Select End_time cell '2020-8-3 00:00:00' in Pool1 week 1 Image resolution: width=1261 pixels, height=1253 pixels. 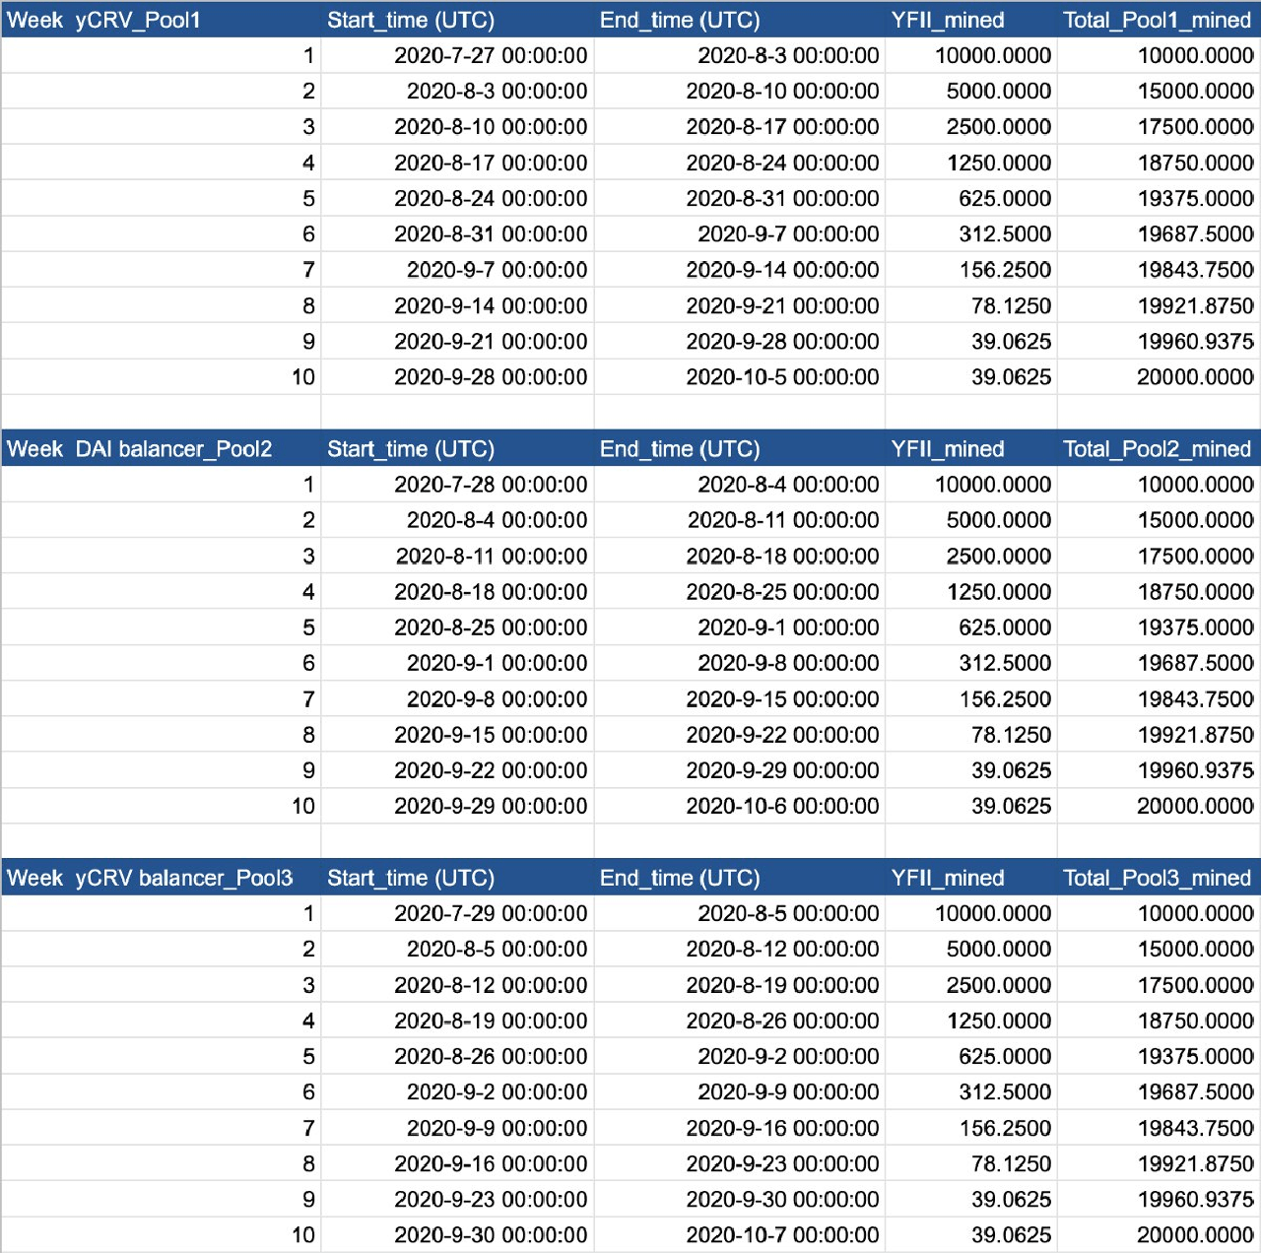[739, 55]
